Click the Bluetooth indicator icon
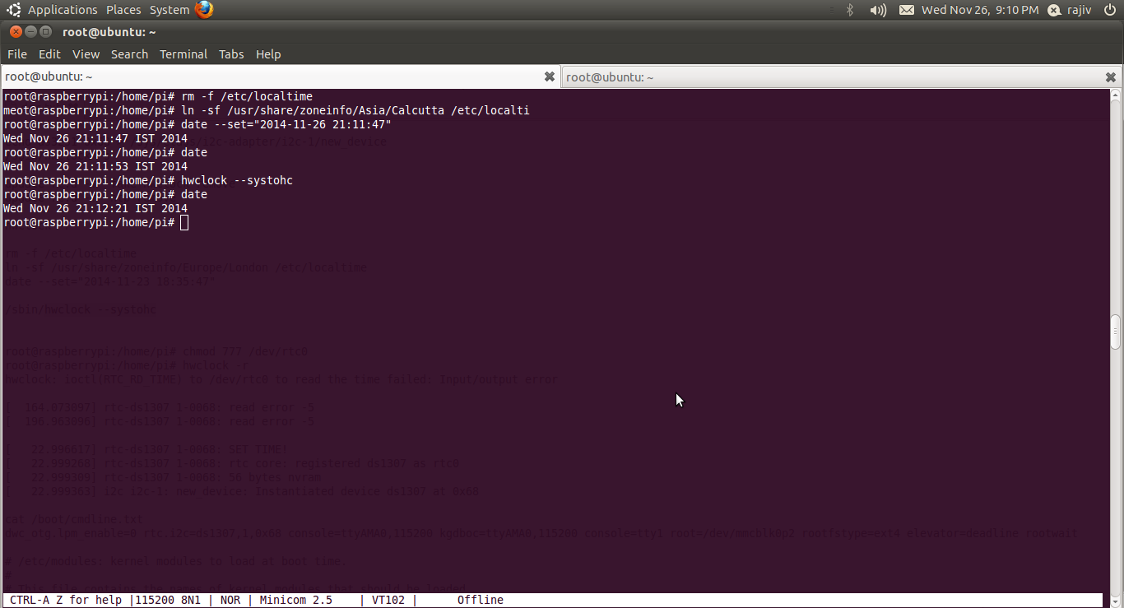This screenshot has width=1124, height=608. pos(849,10)
